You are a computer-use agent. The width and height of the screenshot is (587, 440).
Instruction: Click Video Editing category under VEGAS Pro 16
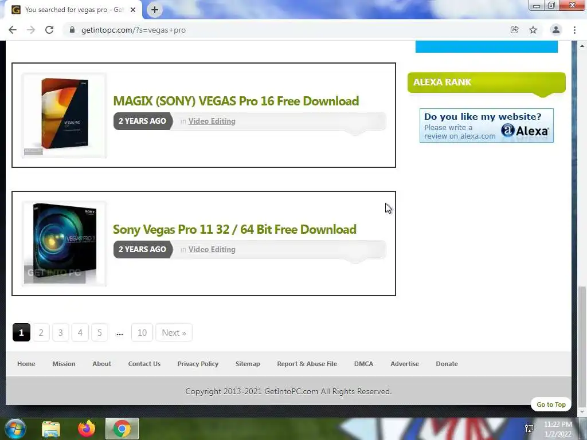212,121
